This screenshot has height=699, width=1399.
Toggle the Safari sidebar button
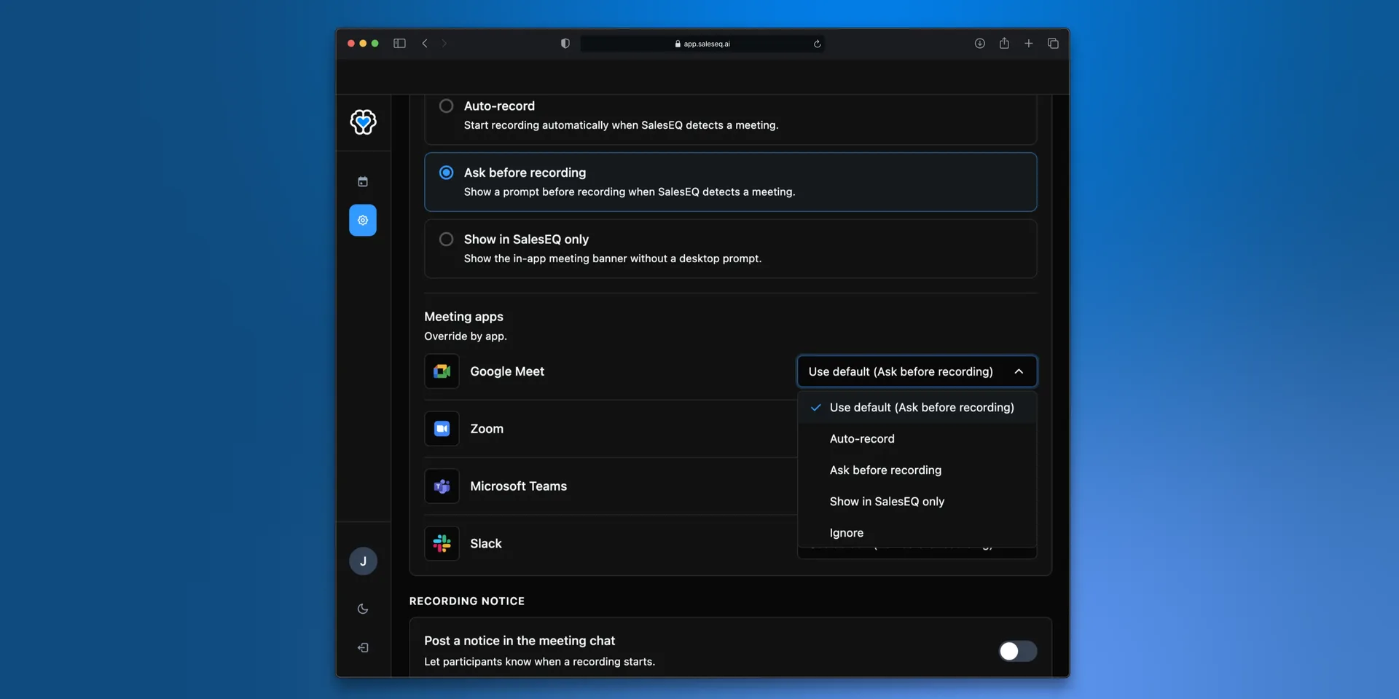point(399,44)
